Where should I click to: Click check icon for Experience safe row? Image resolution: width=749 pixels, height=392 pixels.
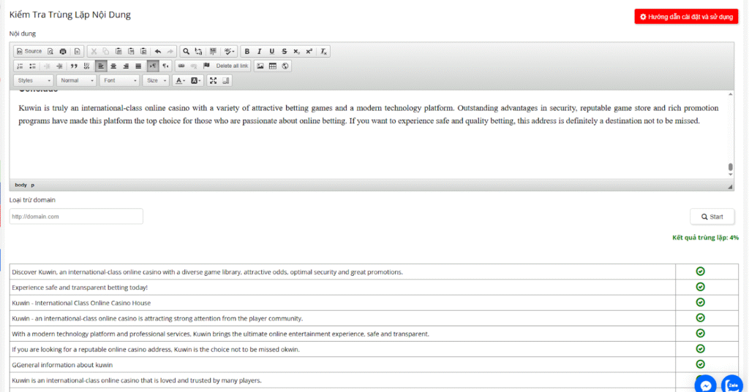pyautogui.click(x=700, y=287)
